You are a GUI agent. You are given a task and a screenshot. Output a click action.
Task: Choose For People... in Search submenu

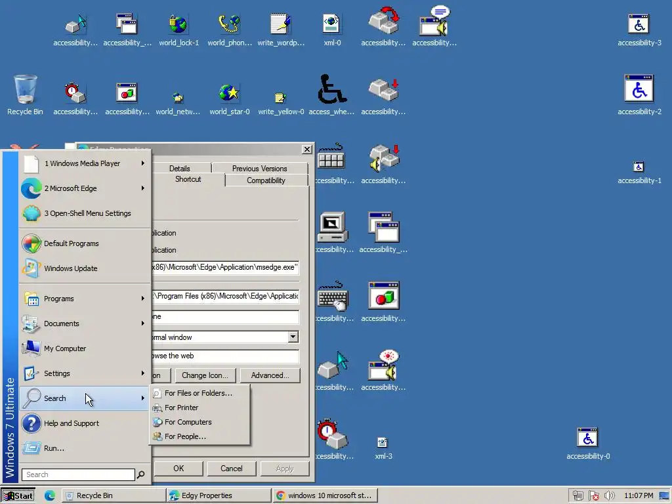pyautogui.click(x=199, y=436)
